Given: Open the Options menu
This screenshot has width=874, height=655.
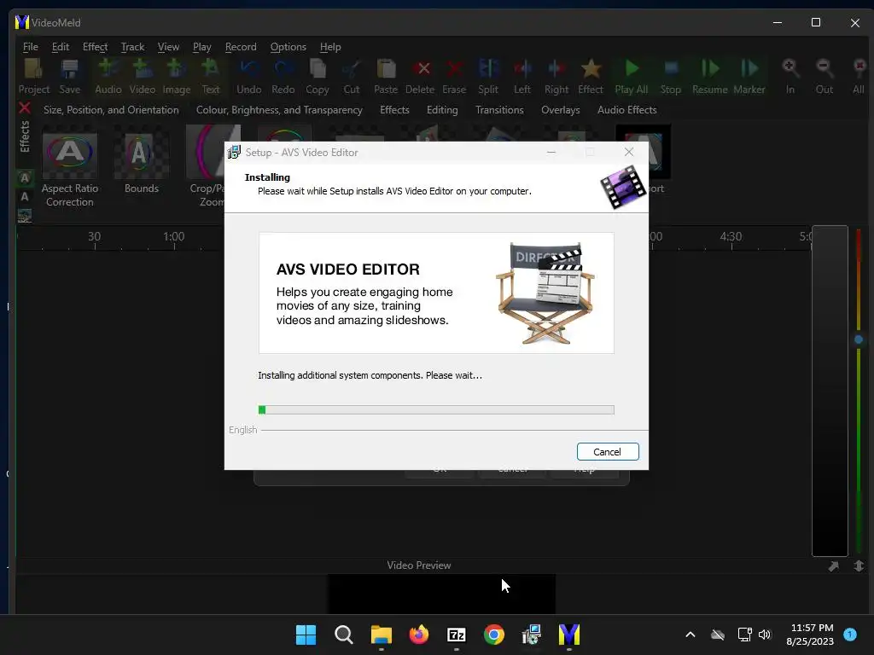Looking at the screenshot, I should 288,47.
